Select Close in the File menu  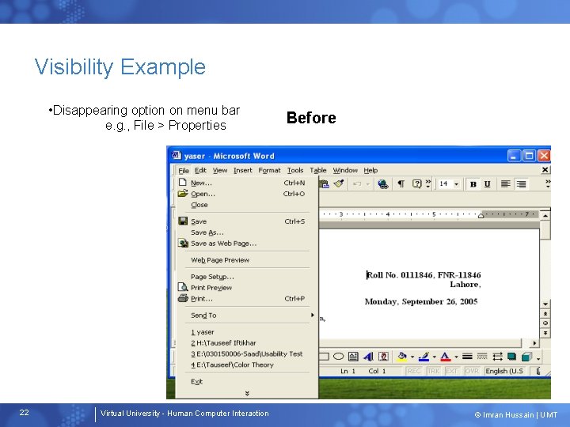(247, 205)
